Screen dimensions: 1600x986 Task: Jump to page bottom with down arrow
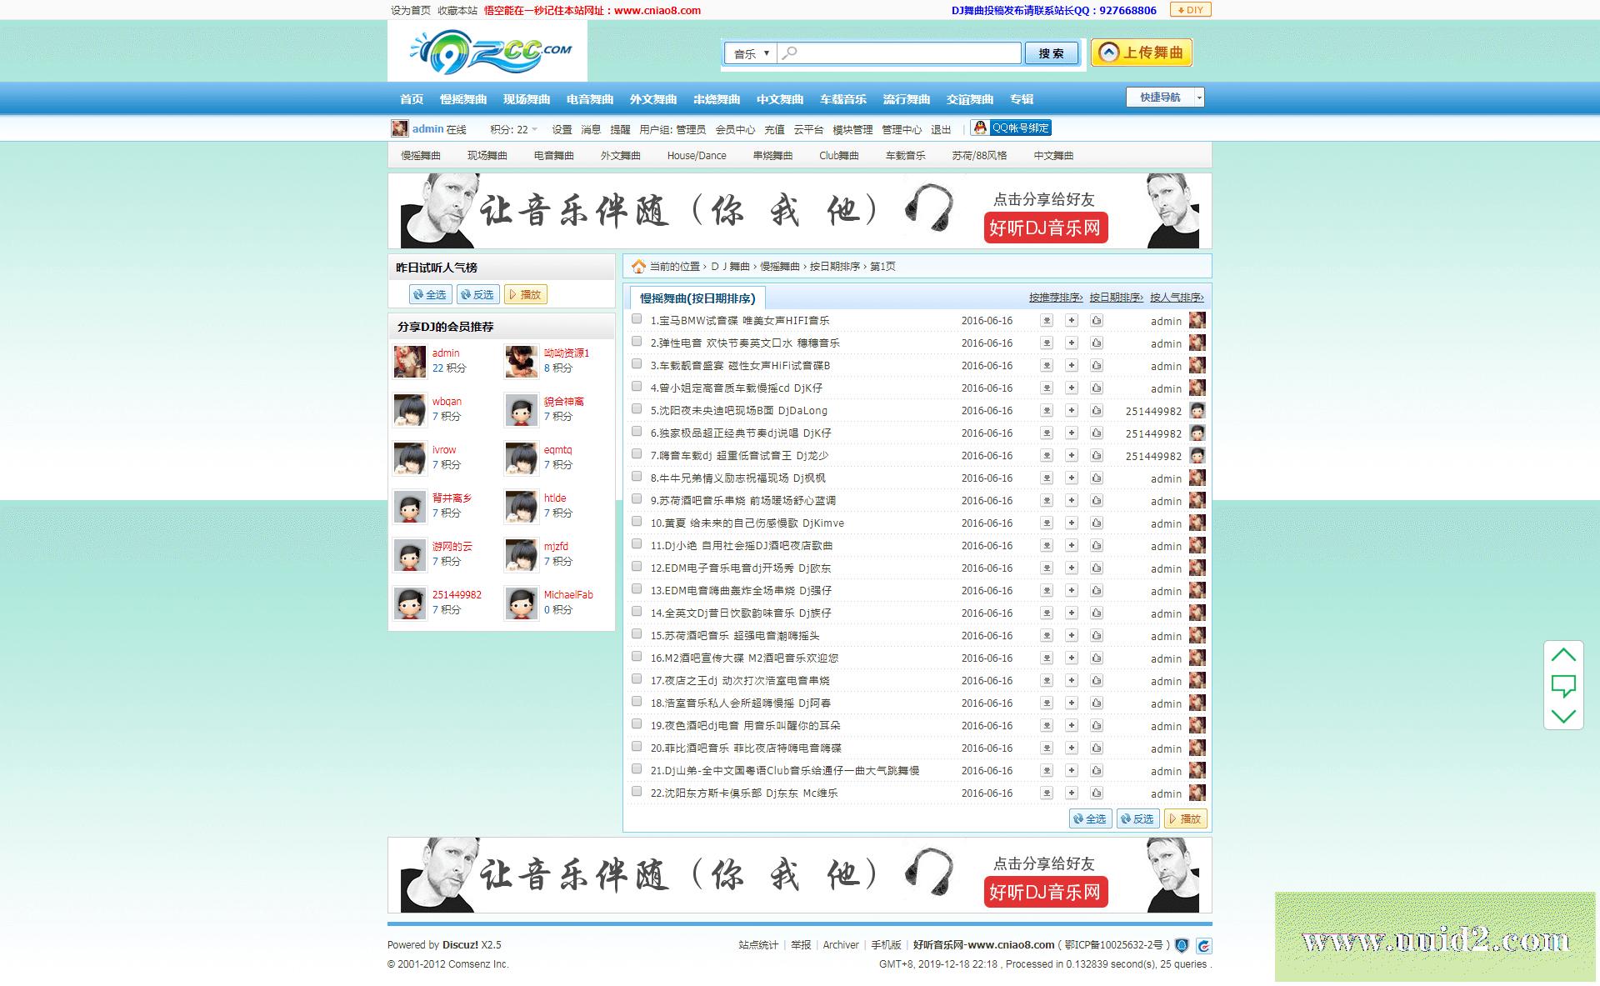point(1563,716)
